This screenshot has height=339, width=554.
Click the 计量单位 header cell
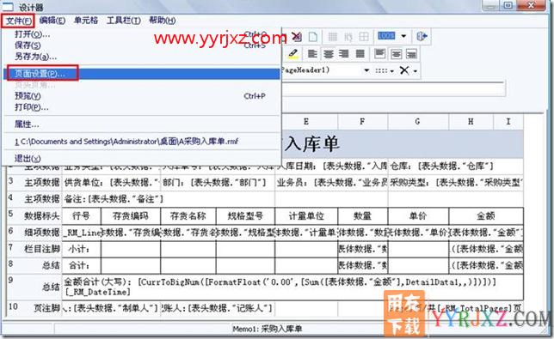tap(306, 215)
